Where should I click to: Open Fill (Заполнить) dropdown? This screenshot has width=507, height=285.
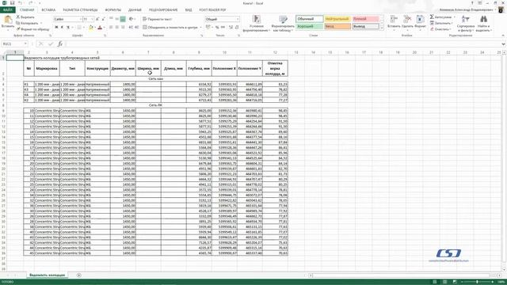[x=442, y=23]
